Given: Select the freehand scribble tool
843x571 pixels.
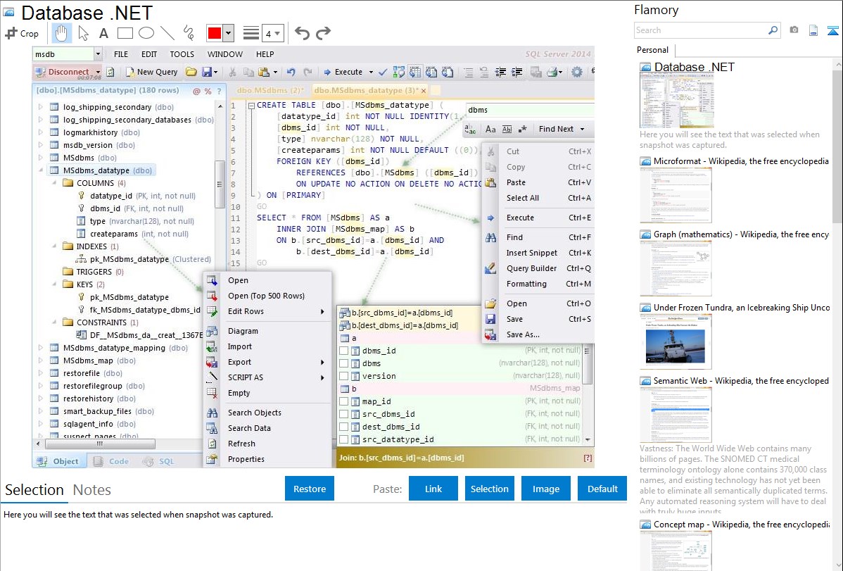Looking at the screenshot, I should point(188,33).
